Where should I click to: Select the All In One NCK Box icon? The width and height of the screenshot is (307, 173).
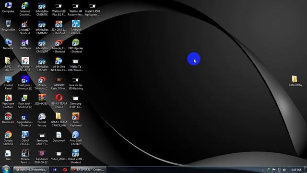[x=59, y=64]
